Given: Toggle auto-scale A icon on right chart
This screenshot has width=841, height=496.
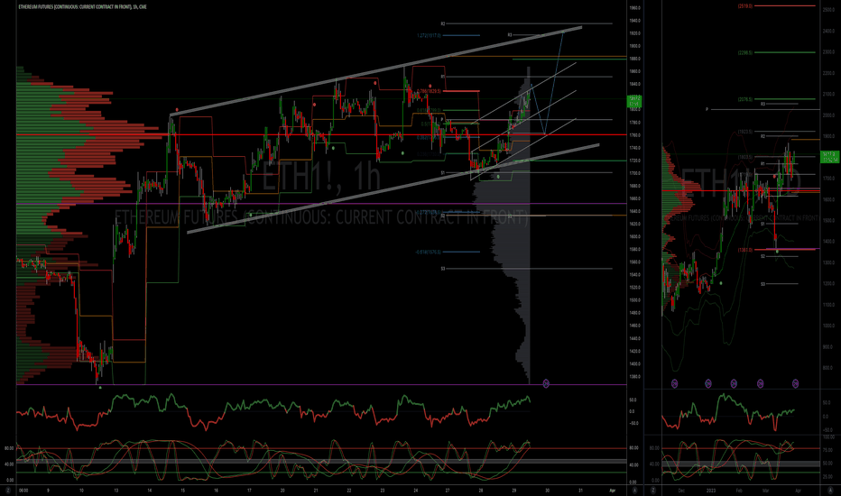Looking at the screenshot, I should coord(830,490).
